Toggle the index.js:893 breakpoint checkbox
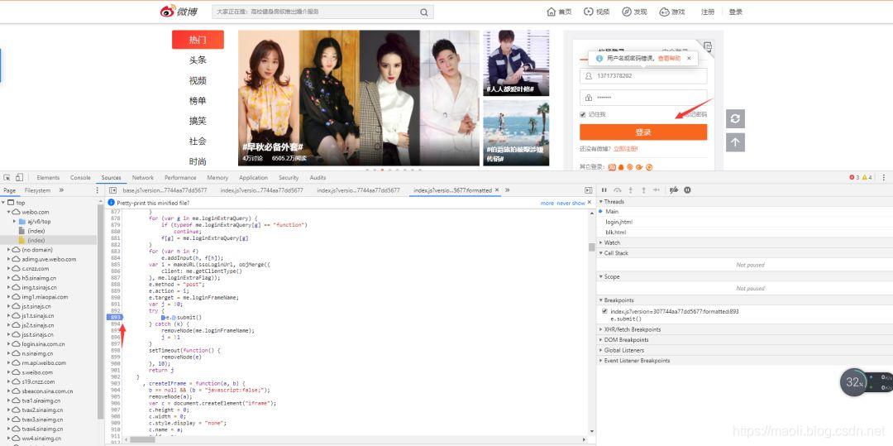893x446 pixels. coord(604,312)
